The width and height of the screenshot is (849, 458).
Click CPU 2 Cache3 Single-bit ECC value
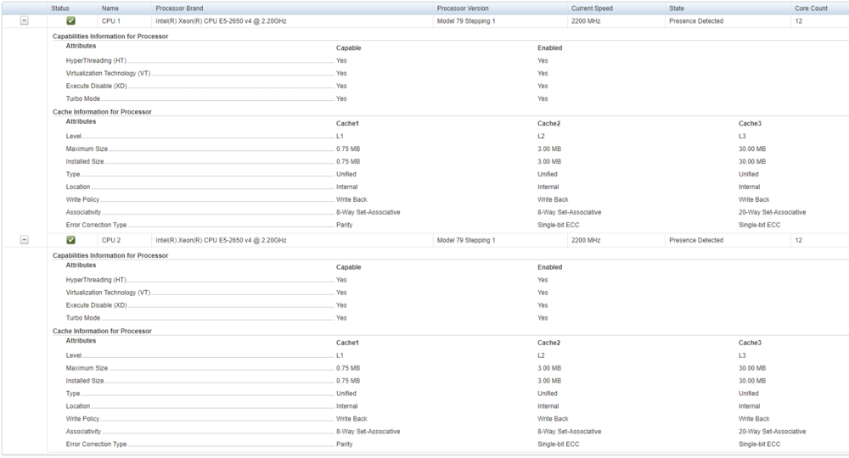760,444
